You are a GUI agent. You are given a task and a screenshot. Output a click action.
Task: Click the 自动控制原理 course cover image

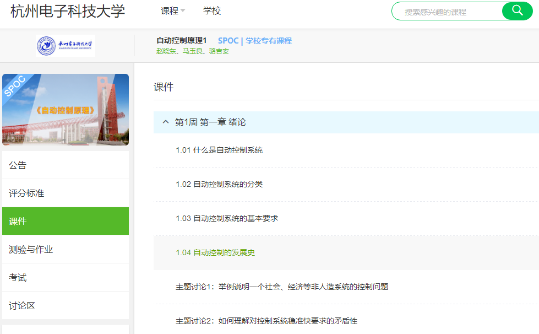click(x=66, y=109)
